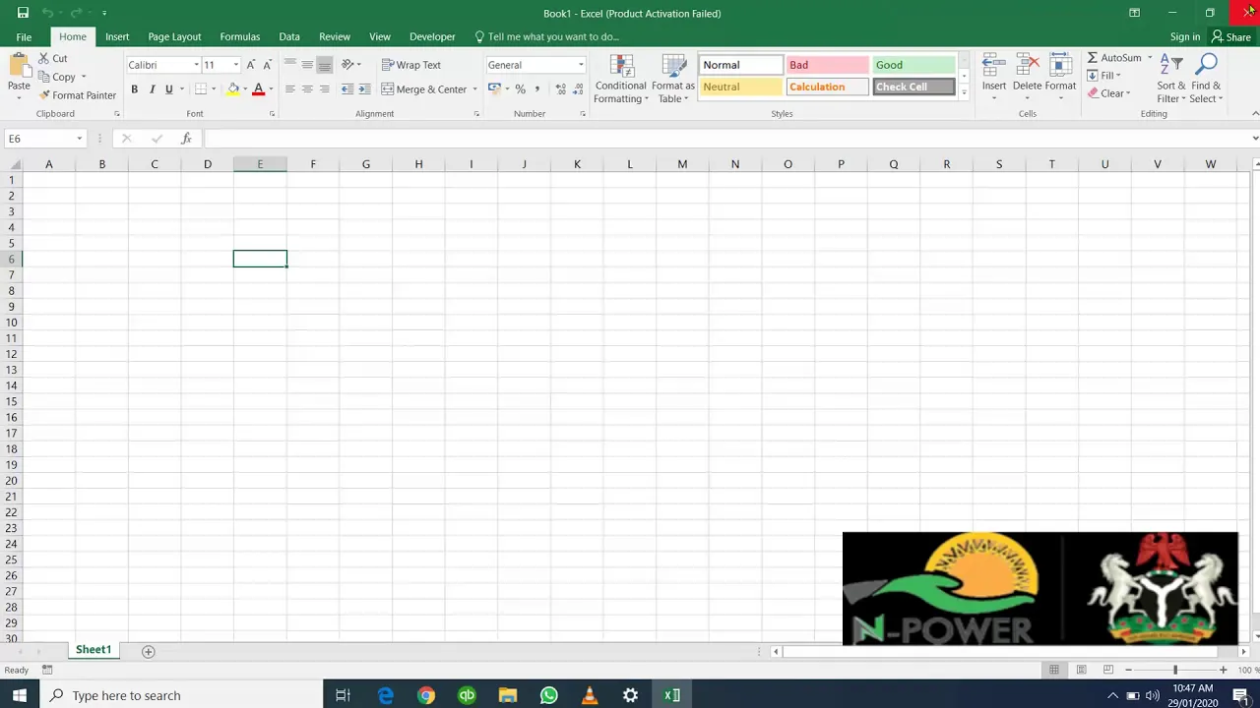This screenshot has width=1260, height=708.
Task: Apply cell borders icon
Action: (201, 89)
